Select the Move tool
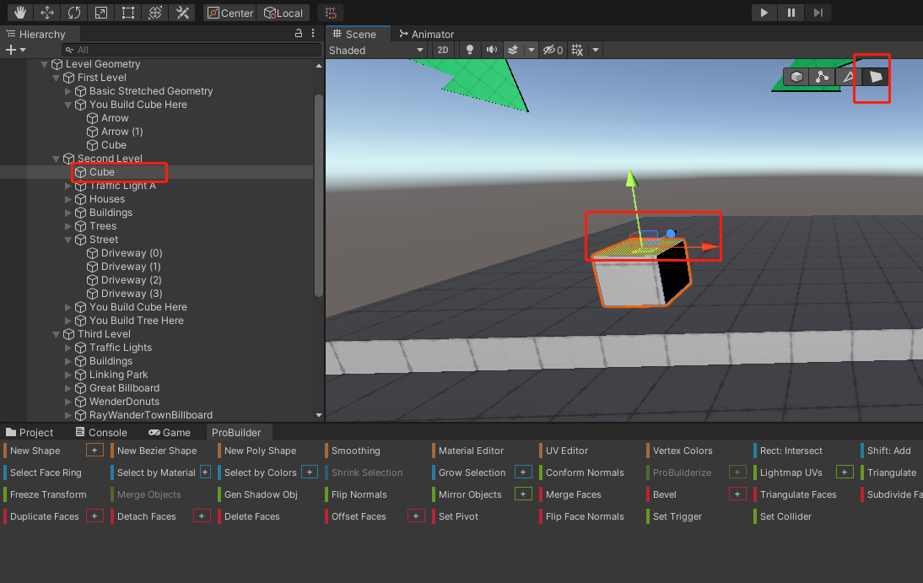 [x=46, y=13]
